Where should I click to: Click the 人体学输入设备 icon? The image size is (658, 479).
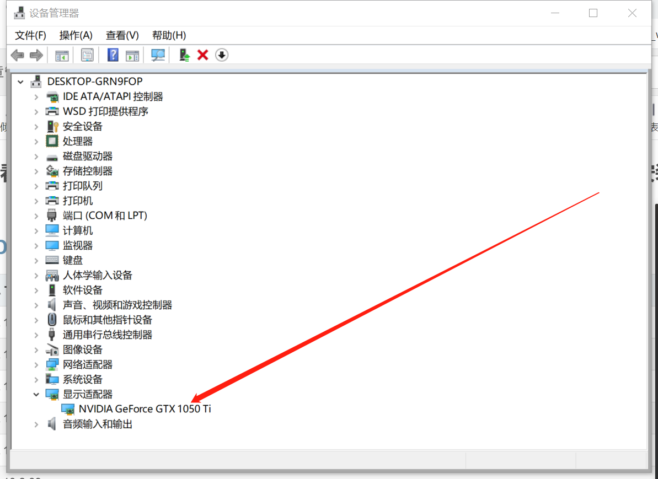52,275
